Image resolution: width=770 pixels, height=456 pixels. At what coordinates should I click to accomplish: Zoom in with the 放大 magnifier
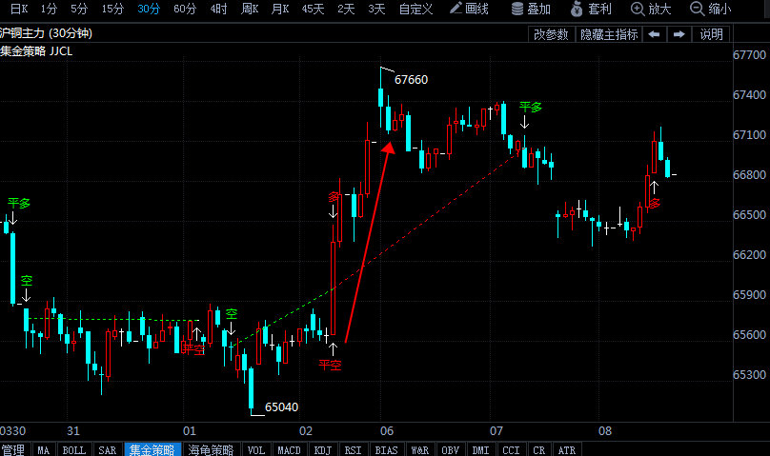(651, 9)
